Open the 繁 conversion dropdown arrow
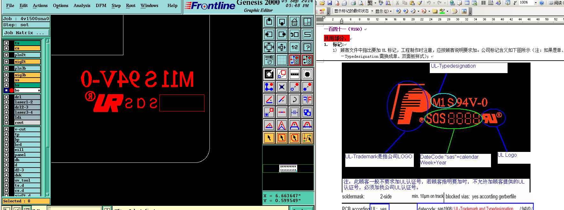The image size is (564, 210). (375, 3)
